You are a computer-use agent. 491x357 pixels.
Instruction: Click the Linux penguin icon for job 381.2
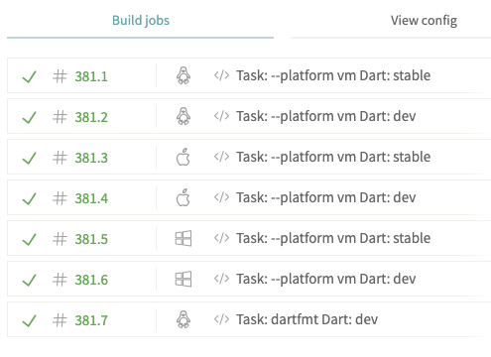184,116
